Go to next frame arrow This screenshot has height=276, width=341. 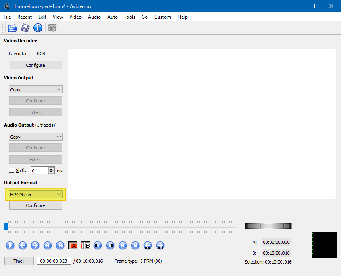click(x=35, y=246)
